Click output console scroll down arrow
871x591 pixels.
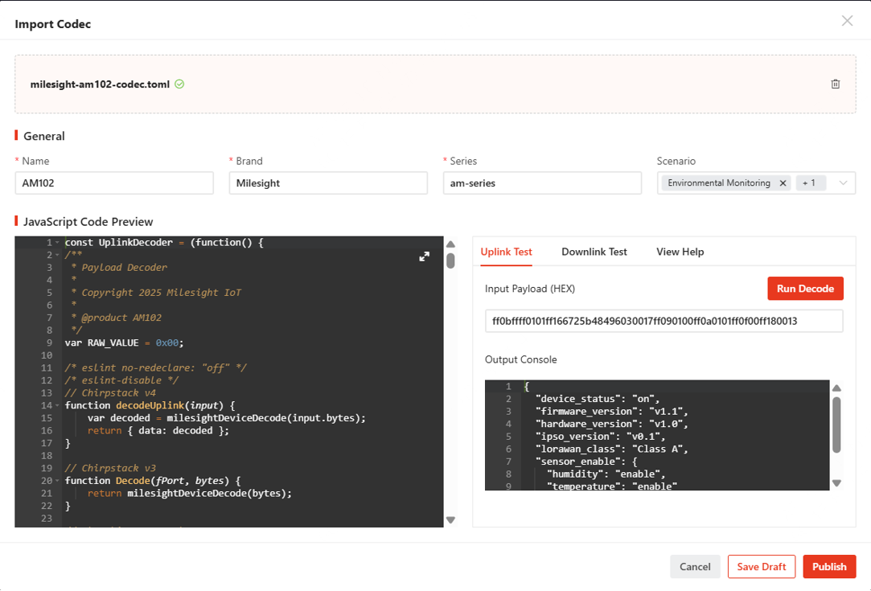point(836,482)
